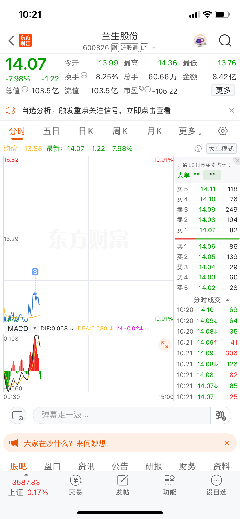
Task: Select 买2 price 14.05 row
Action: 207,257
